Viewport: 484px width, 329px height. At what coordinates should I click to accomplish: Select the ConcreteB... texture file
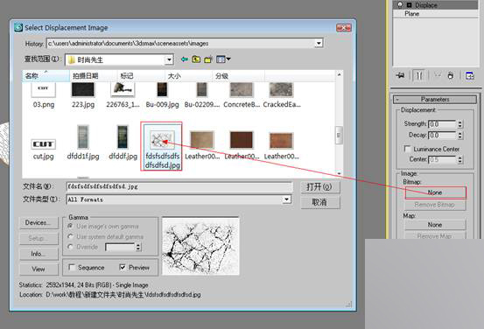242,95
